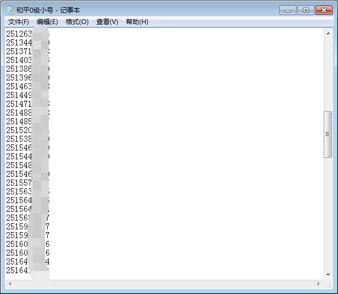This screenshot has width=338, height=294.
Task: Click the horizontal scrollbar right arrow
Action: [319, 284]
